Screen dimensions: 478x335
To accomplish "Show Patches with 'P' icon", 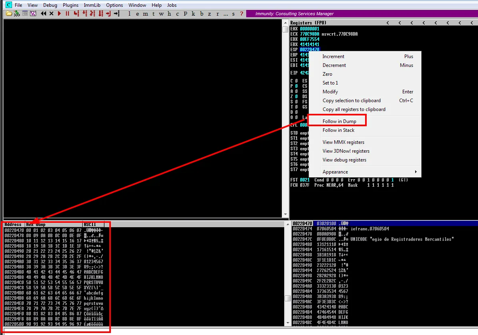I will click(185, 14).
